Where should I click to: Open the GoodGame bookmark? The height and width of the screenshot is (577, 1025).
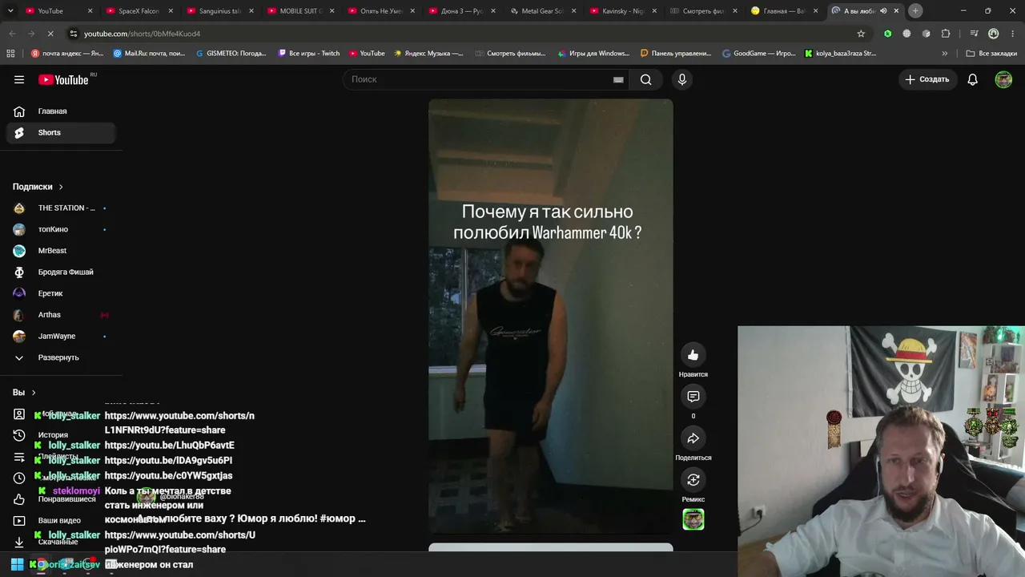click(759, 54)
